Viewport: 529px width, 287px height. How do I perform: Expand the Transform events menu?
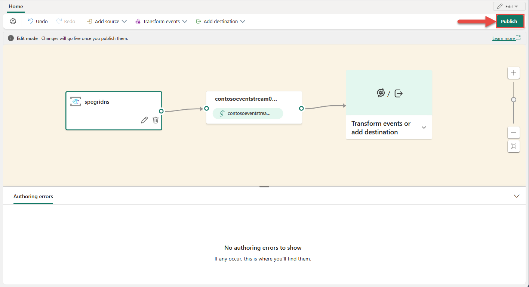point(161,21)
